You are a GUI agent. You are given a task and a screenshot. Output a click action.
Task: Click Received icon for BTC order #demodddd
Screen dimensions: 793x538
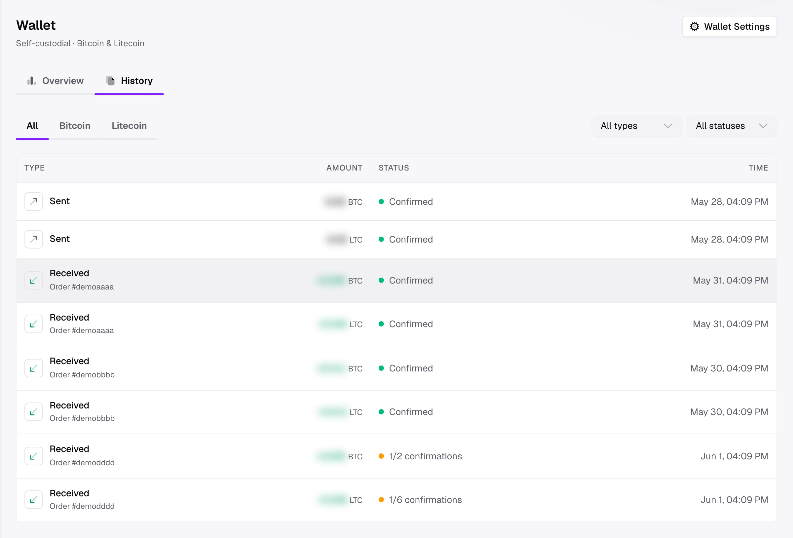(33, 456)
